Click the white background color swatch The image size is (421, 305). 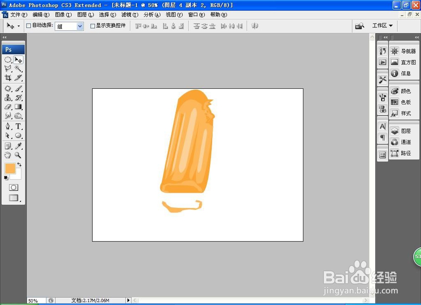click(18, 176)
